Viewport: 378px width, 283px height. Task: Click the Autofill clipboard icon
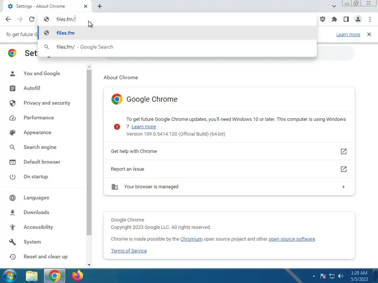pyautogui.click(x=13, y=88)
